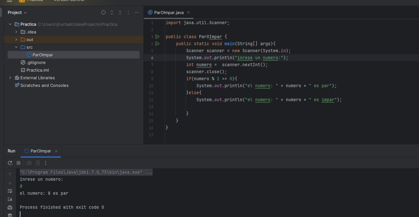Screen dimensions: 419x217
Task: Expand External Libraries node chevron
Action: (10, 78)
